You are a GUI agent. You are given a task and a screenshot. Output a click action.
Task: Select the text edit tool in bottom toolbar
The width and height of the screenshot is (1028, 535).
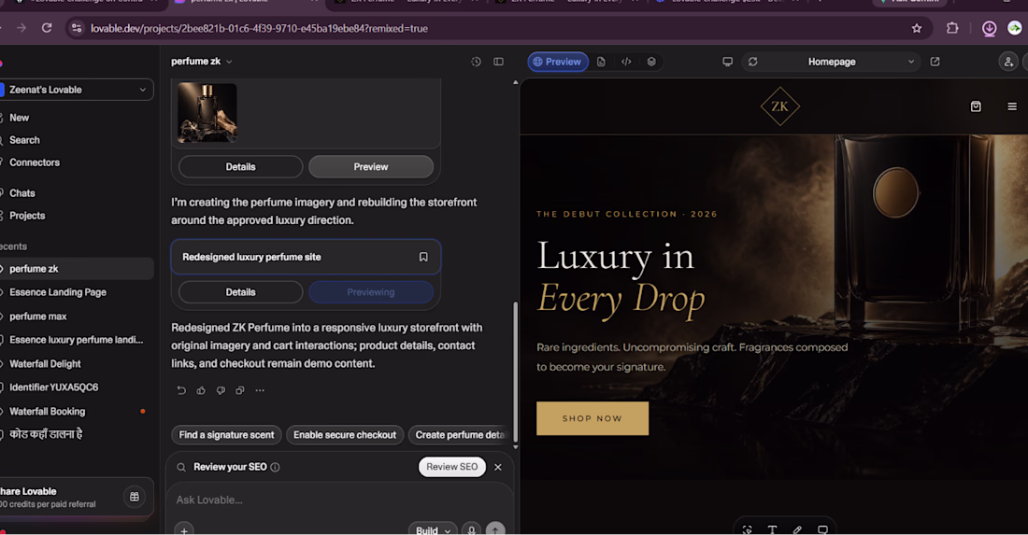(772, 529)
